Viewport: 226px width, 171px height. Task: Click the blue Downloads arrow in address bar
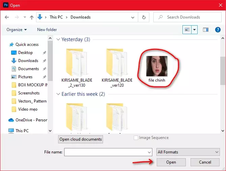[x=40, y=17]
